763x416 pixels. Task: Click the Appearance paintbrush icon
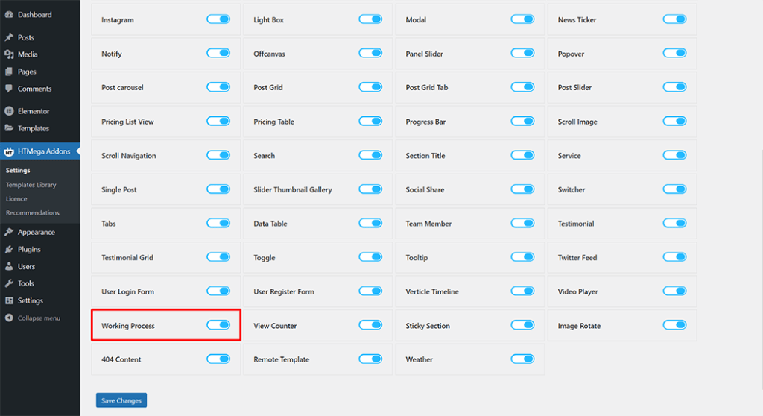(9, 233)
